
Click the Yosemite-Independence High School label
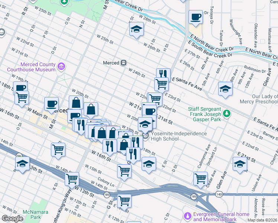pyautogui.click(x=179, y=136)
